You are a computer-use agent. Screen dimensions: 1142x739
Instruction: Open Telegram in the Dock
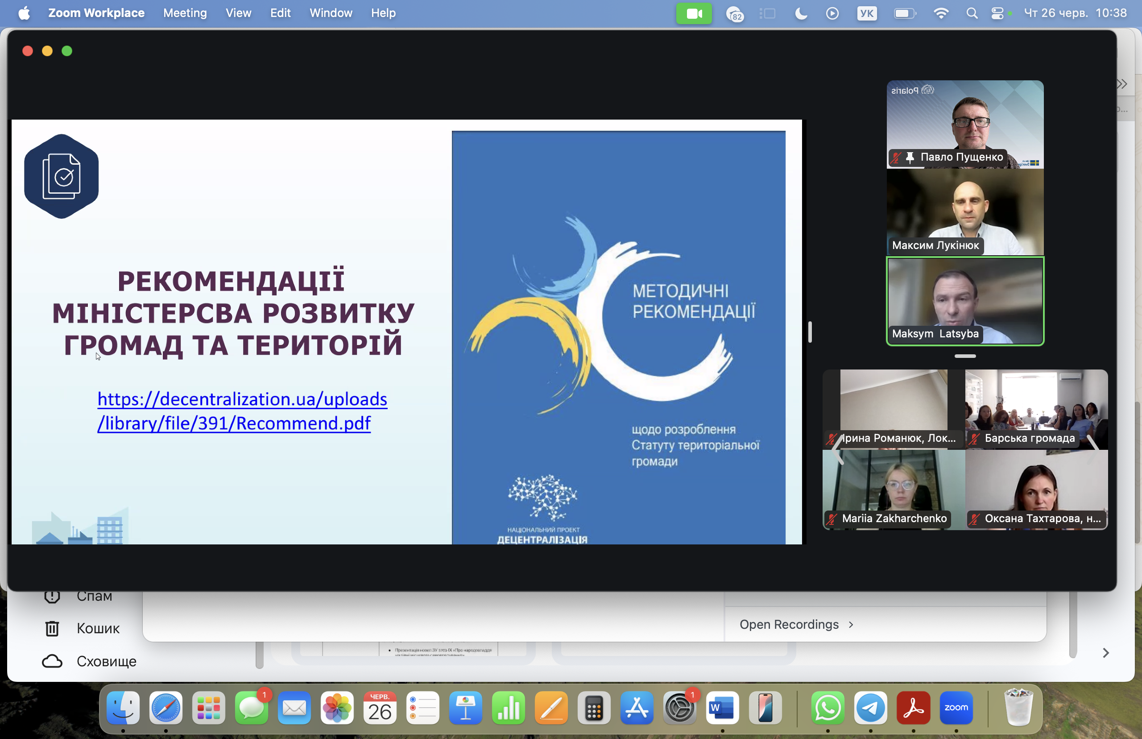tap(870, 707)
